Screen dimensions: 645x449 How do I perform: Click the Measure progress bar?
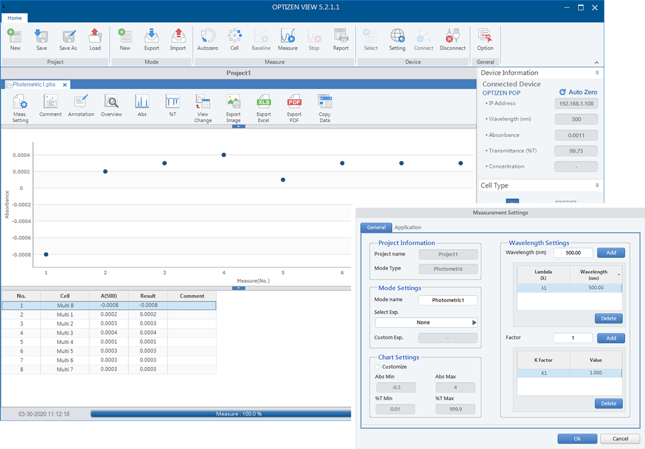[221, 414]
